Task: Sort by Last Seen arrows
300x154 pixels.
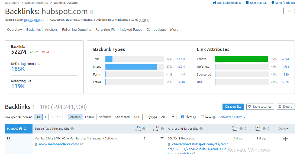Action: point(269,129)
